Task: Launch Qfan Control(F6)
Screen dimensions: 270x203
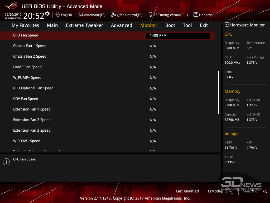Action: 129,15
